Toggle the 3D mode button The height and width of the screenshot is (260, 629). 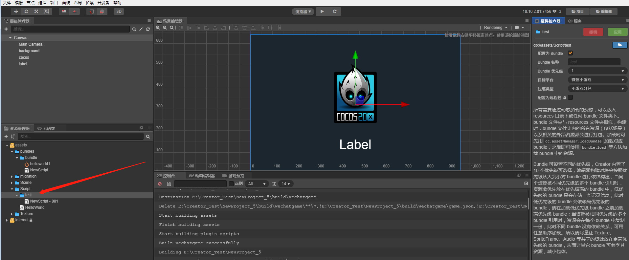tap(119, 11)
